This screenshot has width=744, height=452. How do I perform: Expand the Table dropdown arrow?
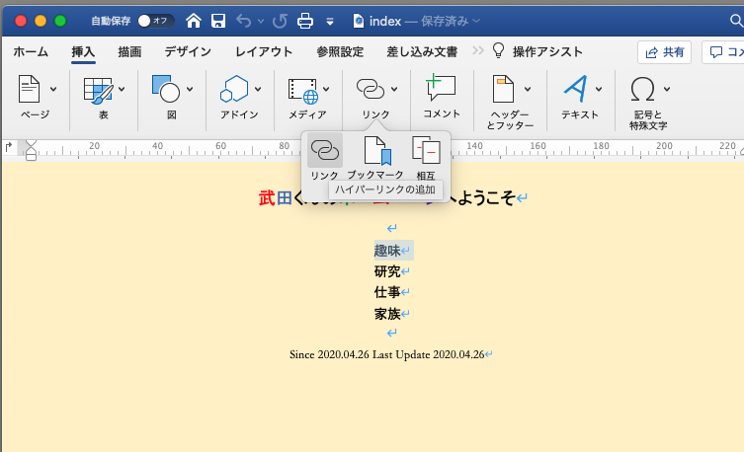[x=122, y=90]
